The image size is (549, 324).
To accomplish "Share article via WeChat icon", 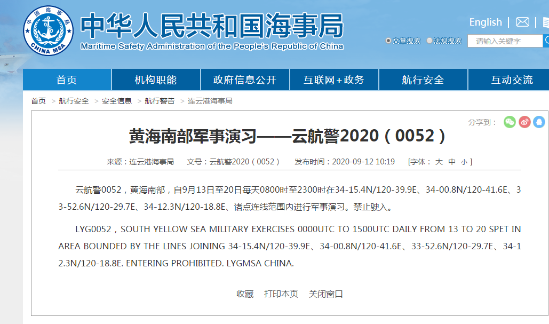I will tap(510, 122).
